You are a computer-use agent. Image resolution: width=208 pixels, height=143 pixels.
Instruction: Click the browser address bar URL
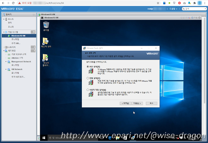(x=55, y=3)
